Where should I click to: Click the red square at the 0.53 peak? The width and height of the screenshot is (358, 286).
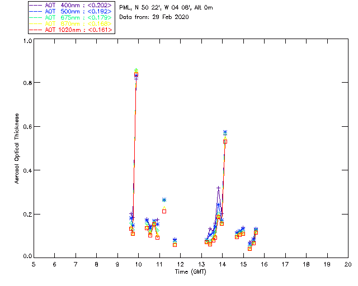225,141
